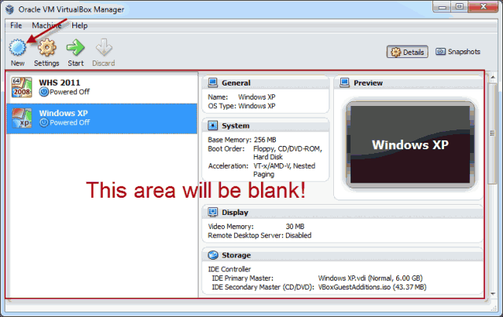Click the WHS 2011 power state icon
The height and width of the screenshot is (317, 503).
point(44,92)
